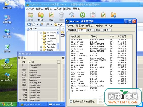This screenshot has height=107, width=143.
Task: Click the Comment notepad icon in toolbar
Action: point(103,15)
